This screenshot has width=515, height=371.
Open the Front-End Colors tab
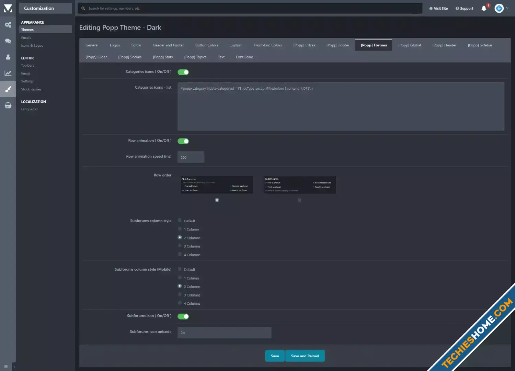coord(268,45)
